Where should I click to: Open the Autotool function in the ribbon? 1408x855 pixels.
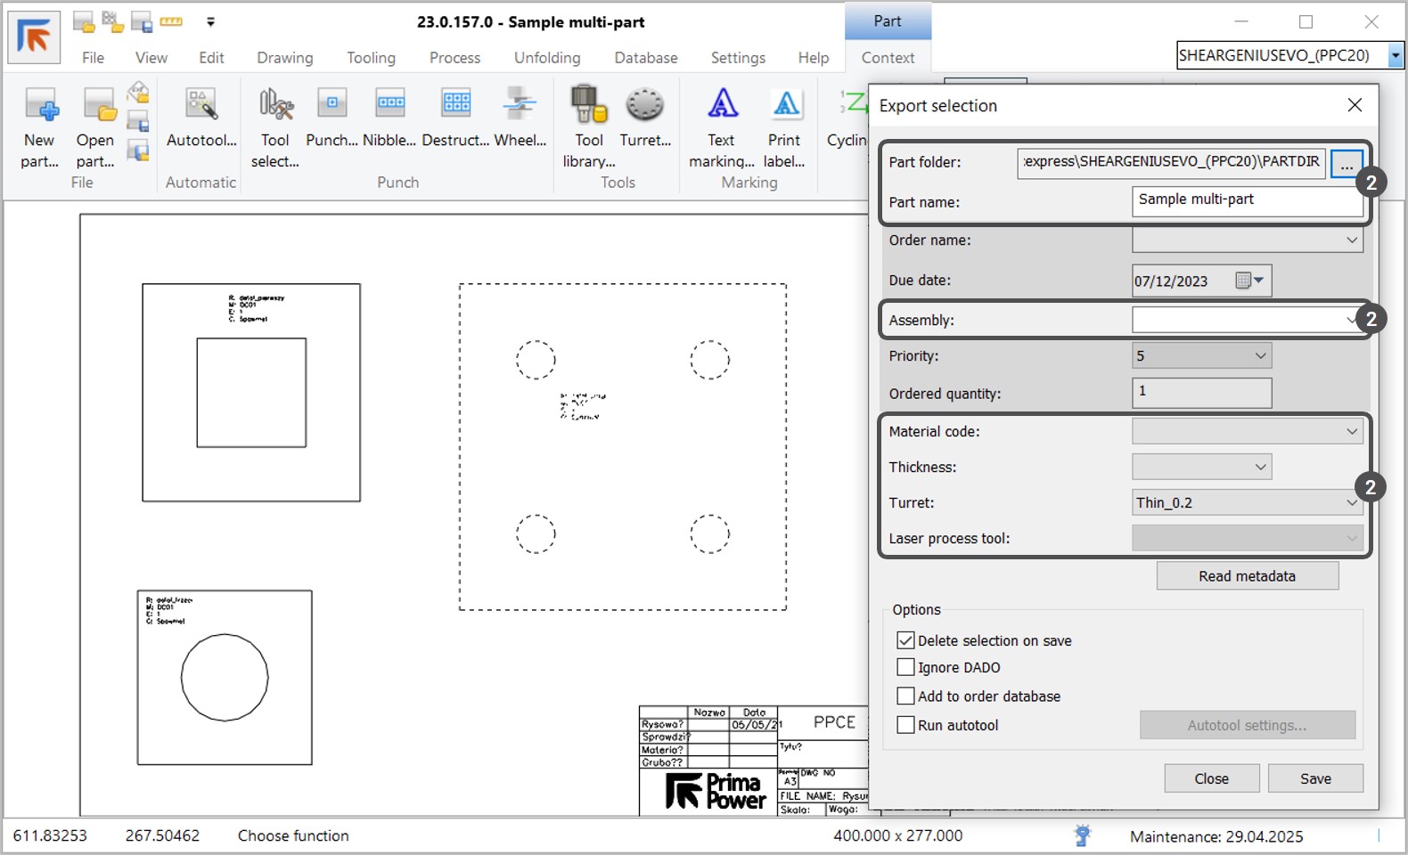[201, 107]
